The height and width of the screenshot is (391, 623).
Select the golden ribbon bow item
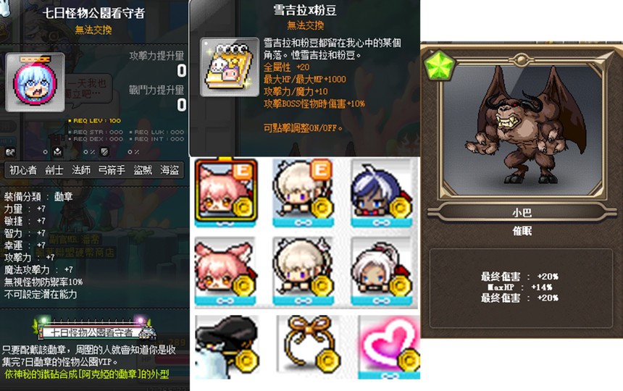[308, 345]
